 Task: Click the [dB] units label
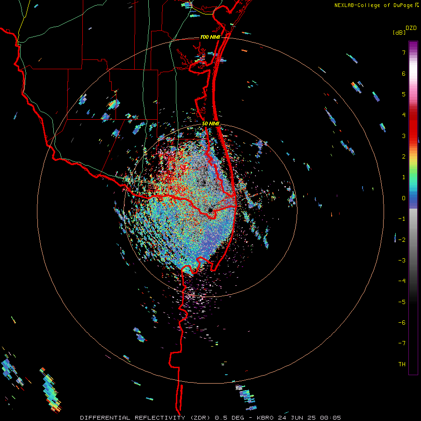click(x=399, y=32)
